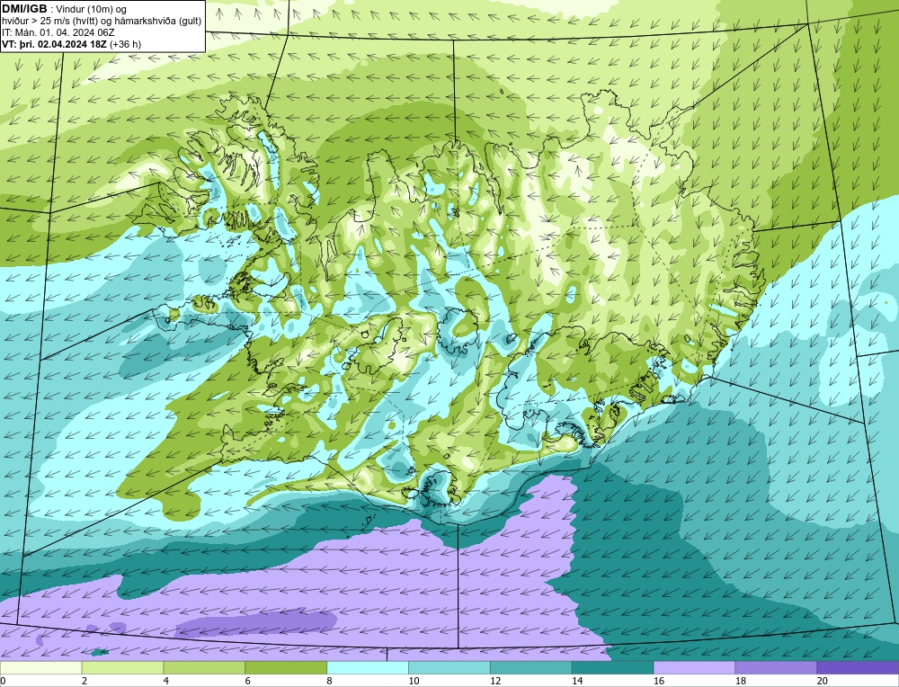Click the legend scale label '16'
This screenshot has height=687, width=899.
coord(659,681)
